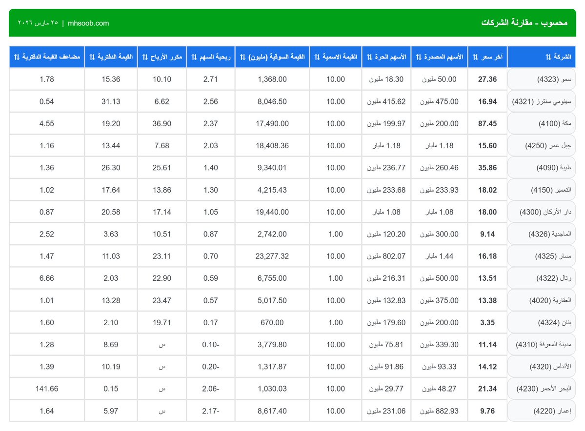Select مسار (4325) company
The width and height of the screenshot is (585, 431).
(x=542, y=256)
